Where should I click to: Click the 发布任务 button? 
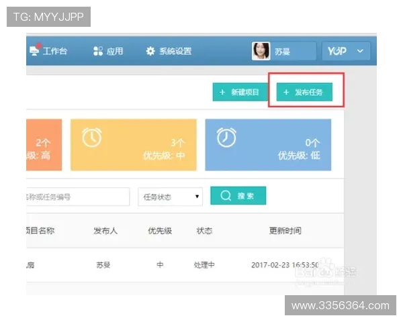point(304,92)
